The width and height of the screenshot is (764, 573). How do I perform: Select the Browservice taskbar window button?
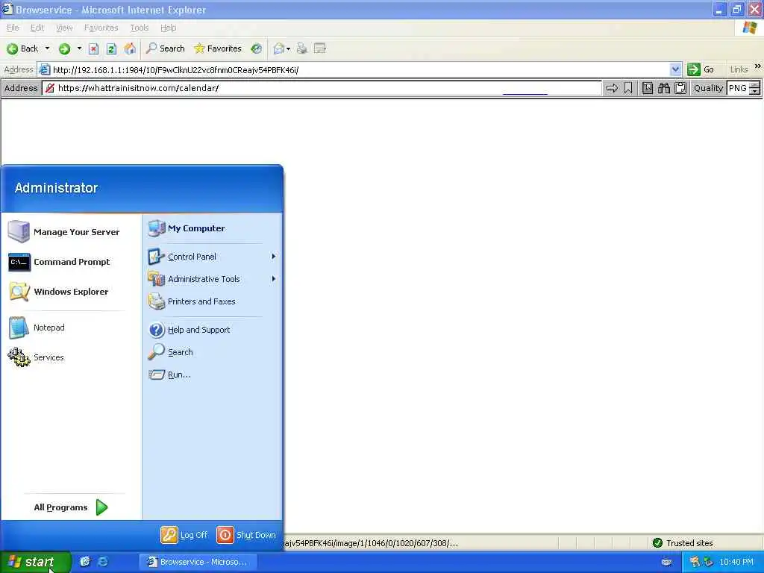pyautogui.click(x=197, y=562)
